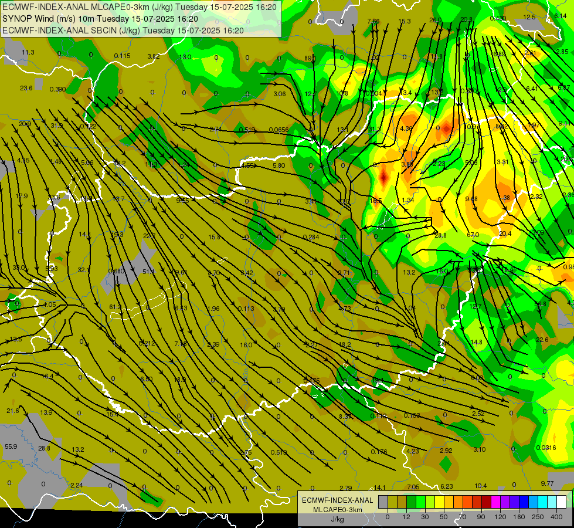Click the legend tick label 400
574x528 pixels.
tap(556, 517)
